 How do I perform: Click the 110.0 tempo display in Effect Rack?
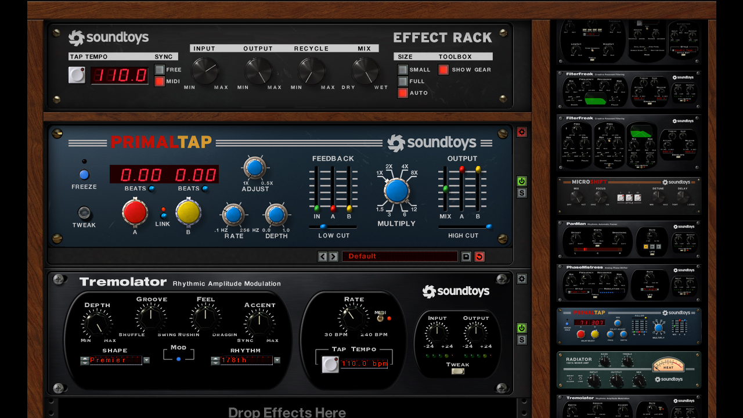[120, 75]
